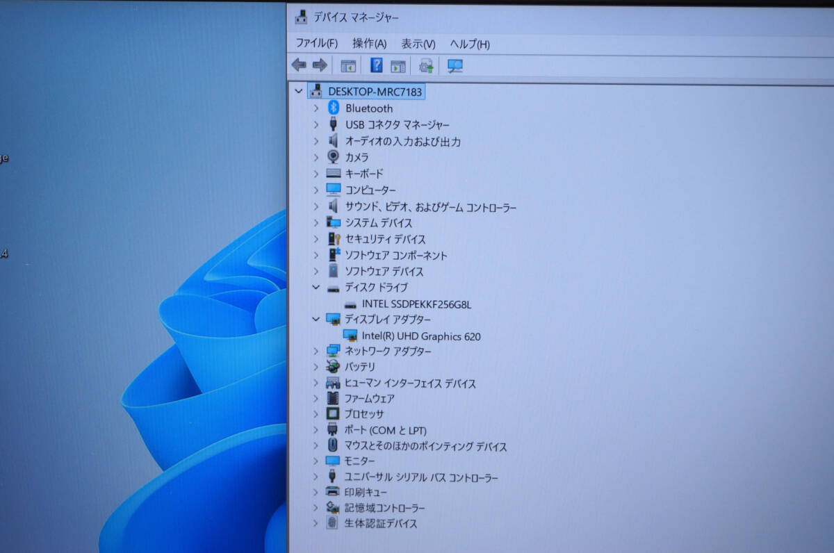Open the 表示(V) menu
Image resolution: width=834 pixels, height=553 pixels.
tap(418, 44)
